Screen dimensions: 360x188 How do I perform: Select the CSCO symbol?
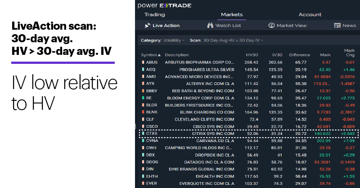click(152, 126)
